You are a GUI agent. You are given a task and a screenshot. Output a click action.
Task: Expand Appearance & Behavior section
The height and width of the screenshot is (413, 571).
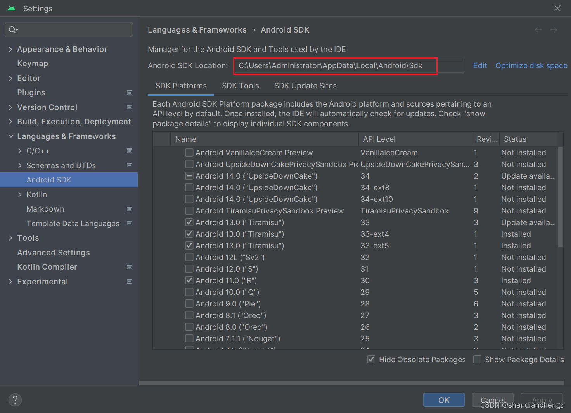(x=10, y=49)
